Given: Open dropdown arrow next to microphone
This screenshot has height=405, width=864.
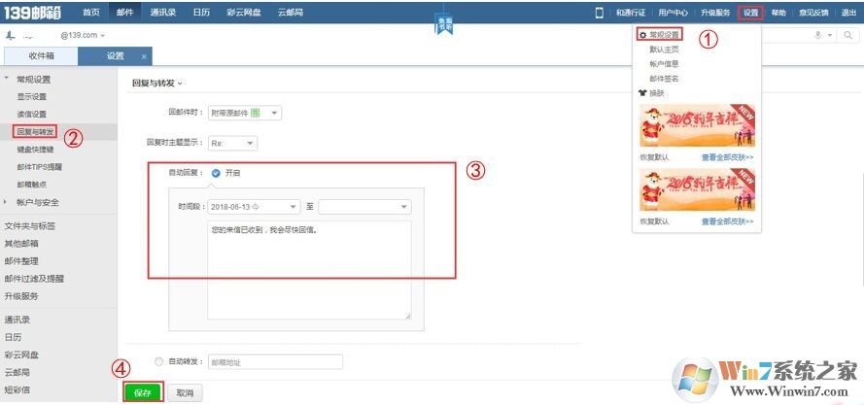Looking at the screenshot, I should click(830, 36).
